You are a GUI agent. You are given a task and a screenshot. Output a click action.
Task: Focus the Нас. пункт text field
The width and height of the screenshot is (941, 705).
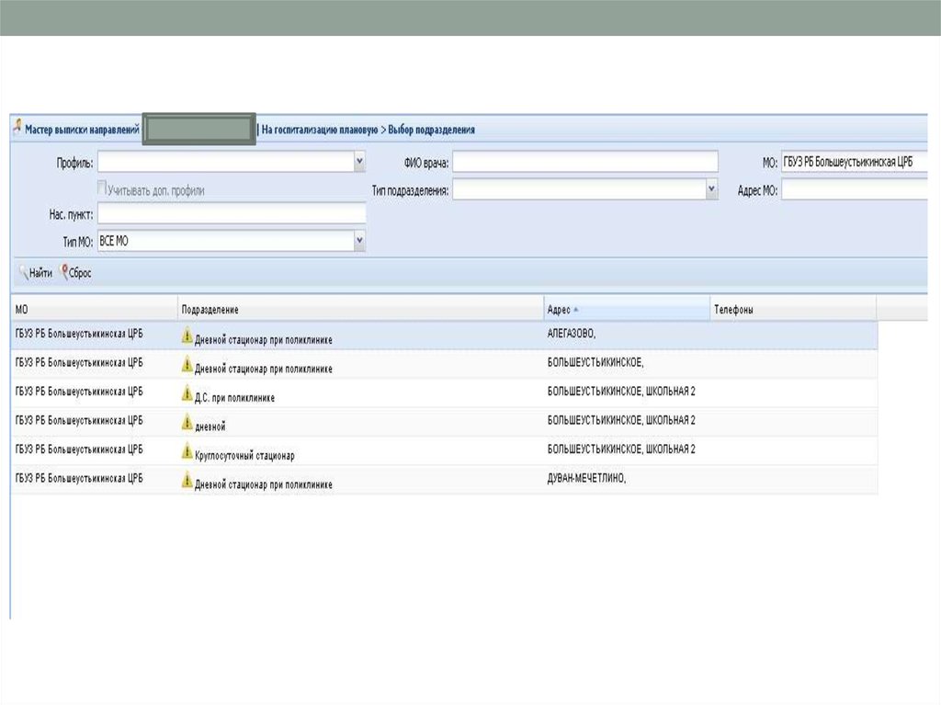pyautogui.click(x=231, y=214)
